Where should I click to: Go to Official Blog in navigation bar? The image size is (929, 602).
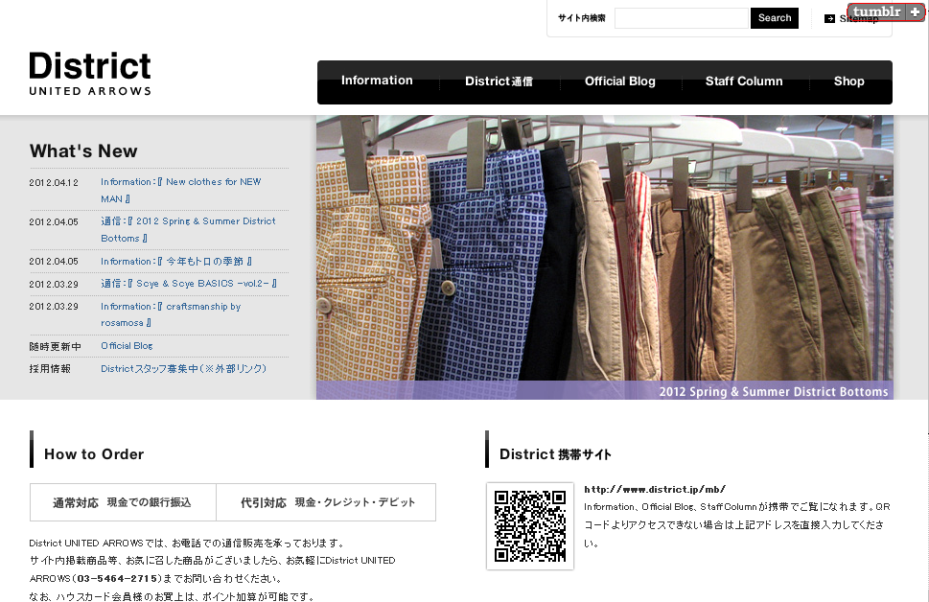pyautogui.click(x=620, y=81)
